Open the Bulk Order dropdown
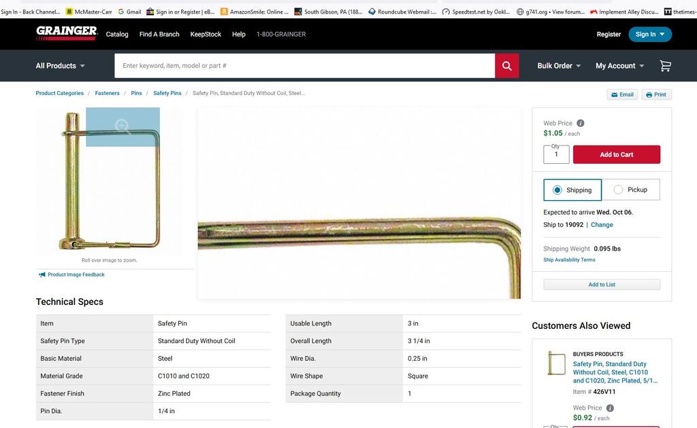This screenshot has width=697, height=428. pos(559,66)
